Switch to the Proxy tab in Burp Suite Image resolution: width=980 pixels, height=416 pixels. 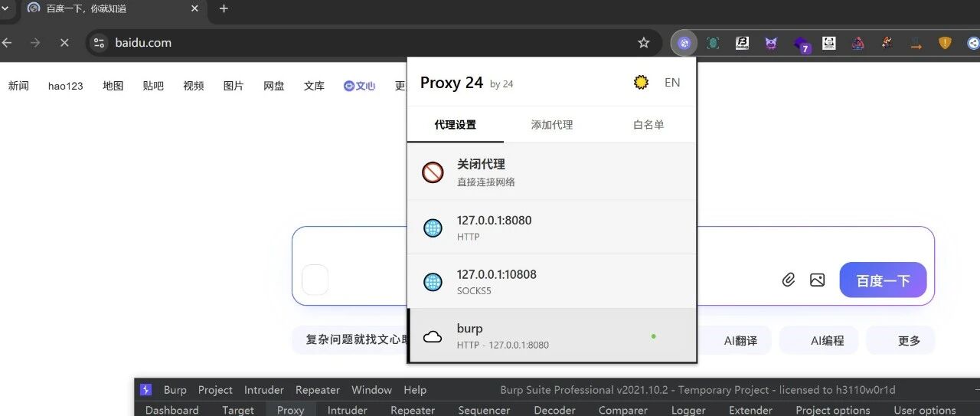click(x=291, y=410)
